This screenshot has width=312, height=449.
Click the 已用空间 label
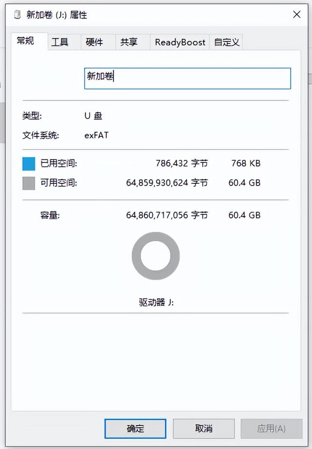tap(58, 163)
